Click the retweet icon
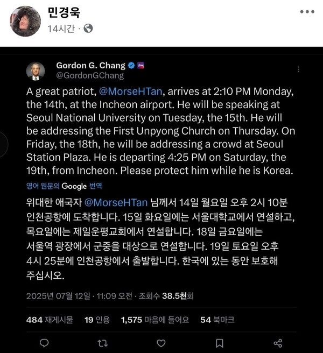323x353 pixels. (102, 343)
